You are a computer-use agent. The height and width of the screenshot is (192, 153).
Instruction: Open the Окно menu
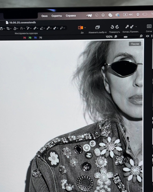point(45,16)
